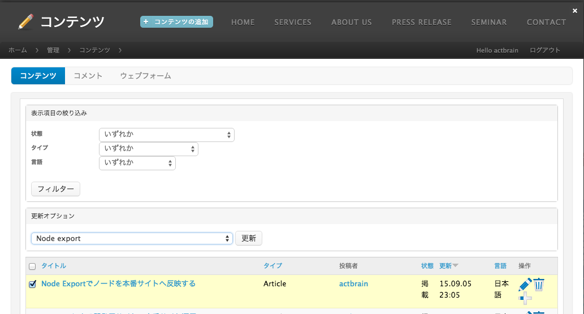
Task: Click the pencil edit icon for Node Export row
Action: 525,285
